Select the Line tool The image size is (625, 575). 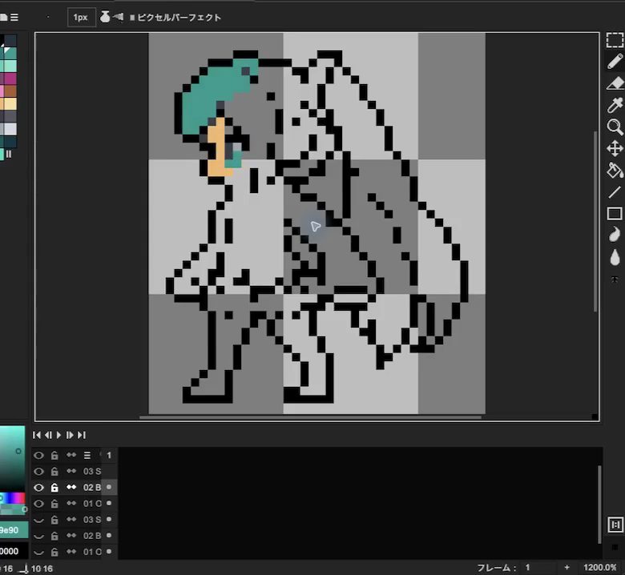tap(615, 192)
